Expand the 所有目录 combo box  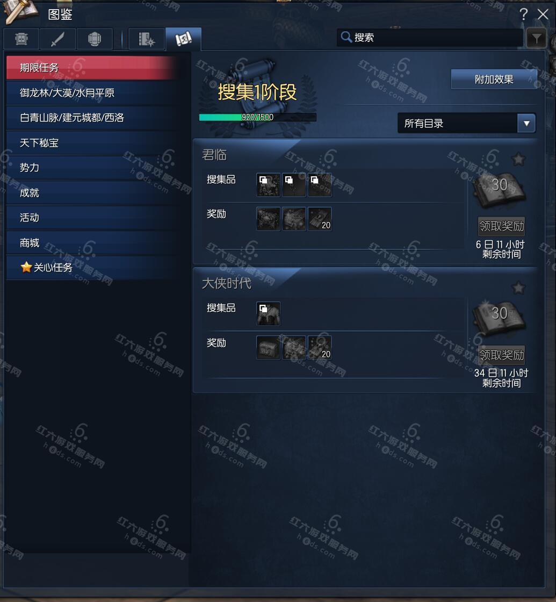pyautogui.click(x=467, y=123)
